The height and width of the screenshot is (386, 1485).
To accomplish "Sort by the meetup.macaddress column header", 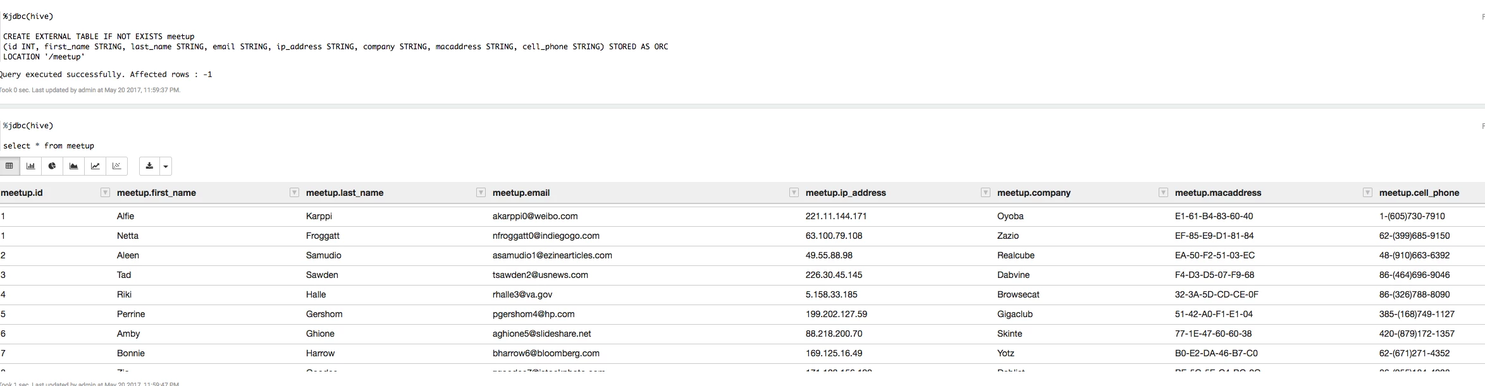I will (1218, 193).
